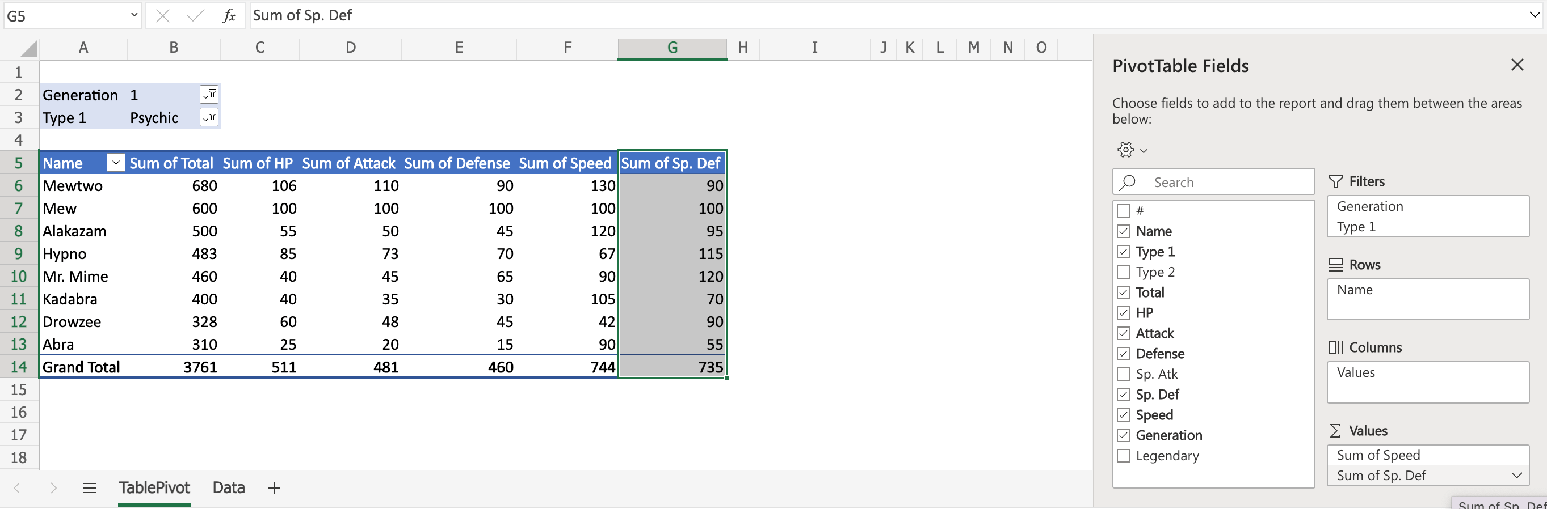Click the all sheets list icon
Screen dimensions: 1547x509
pyautogui.click(x=90, y=488)
